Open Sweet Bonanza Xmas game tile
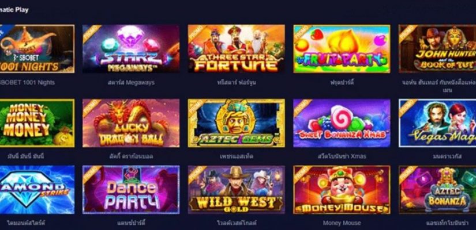The height and width of the screenshot is (230, 476). (x=342, y=123)
